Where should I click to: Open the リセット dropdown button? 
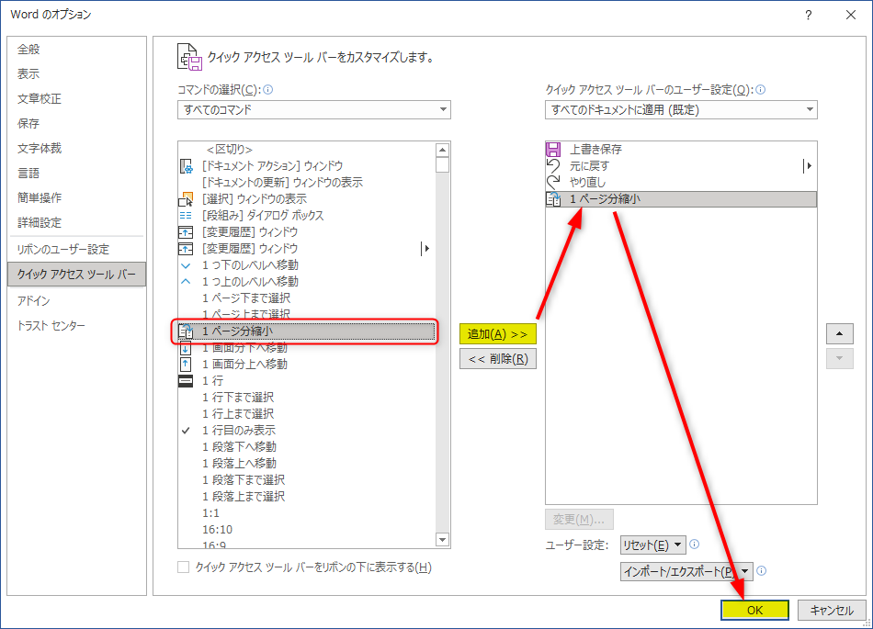click(x=653, y=545)
